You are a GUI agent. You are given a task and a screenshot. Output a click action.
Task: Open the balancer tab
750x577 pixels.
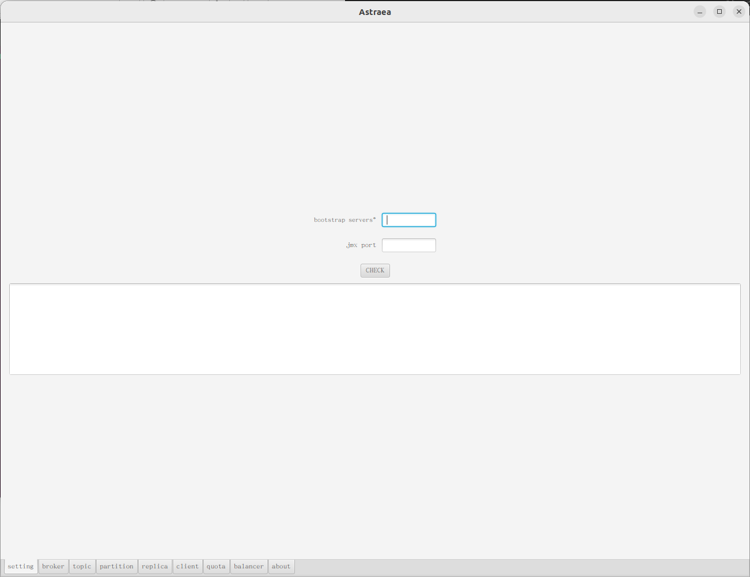pyautogui.click(x=249, y=566)
